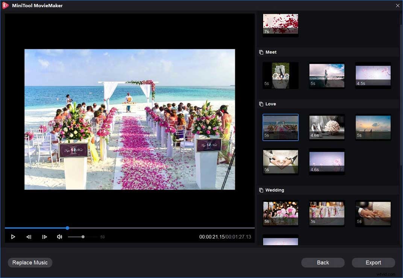The height and width of the screenshot is (278, 403).
Task: Select the first 5s template under Wedding
Action: tap(280, 213)
